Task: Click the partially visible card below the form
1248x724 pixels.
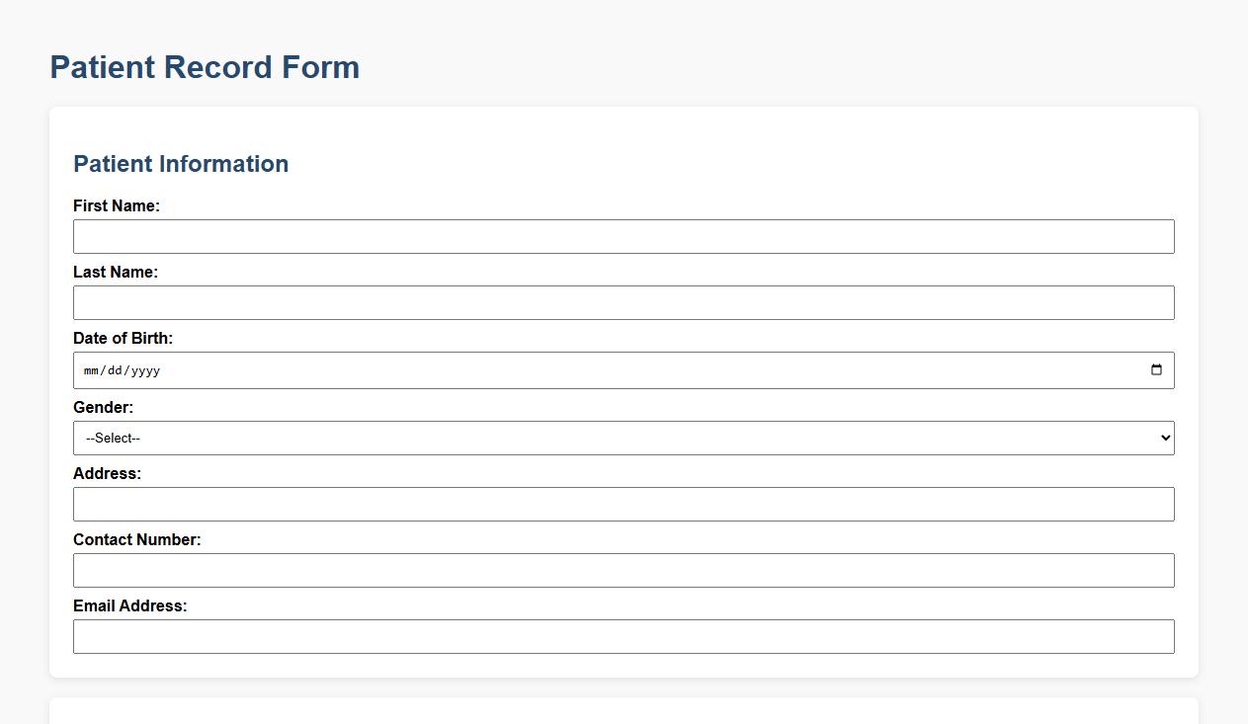Action: click(x=624, y=713)
